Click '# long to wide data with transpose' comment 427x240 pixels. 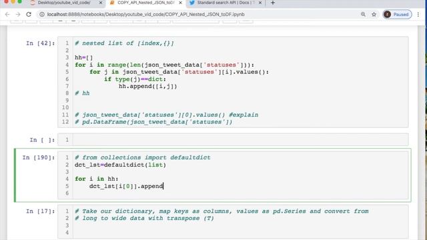[144, 218]
